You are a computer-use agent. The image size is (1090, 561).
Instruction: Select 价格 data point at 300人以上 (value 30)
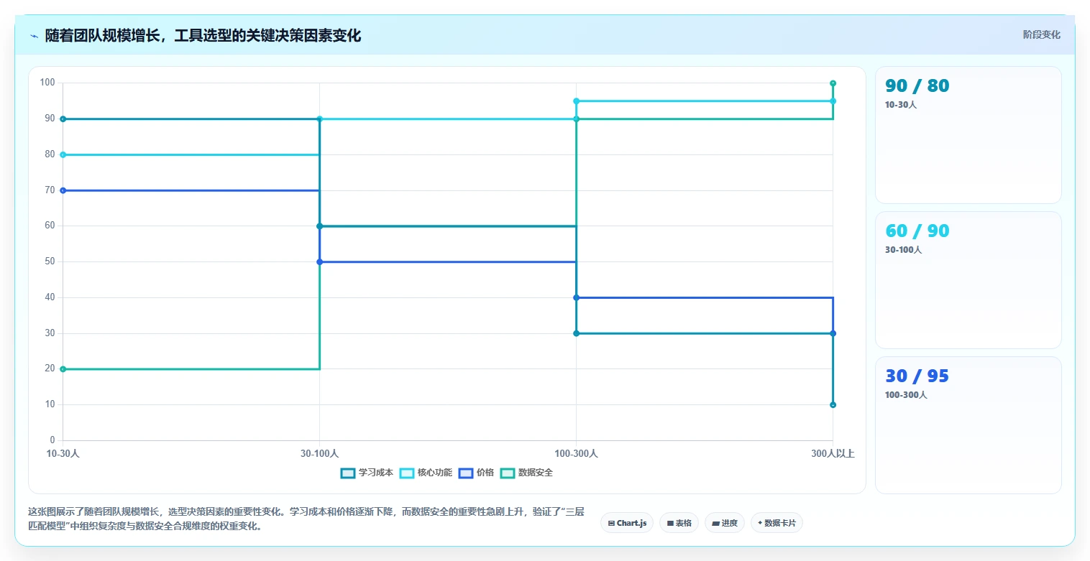point(833,333)
